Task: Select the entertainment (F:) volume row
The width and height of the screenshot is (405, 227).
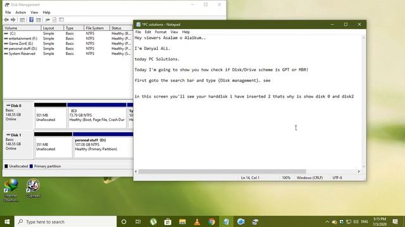Action: 68,38
